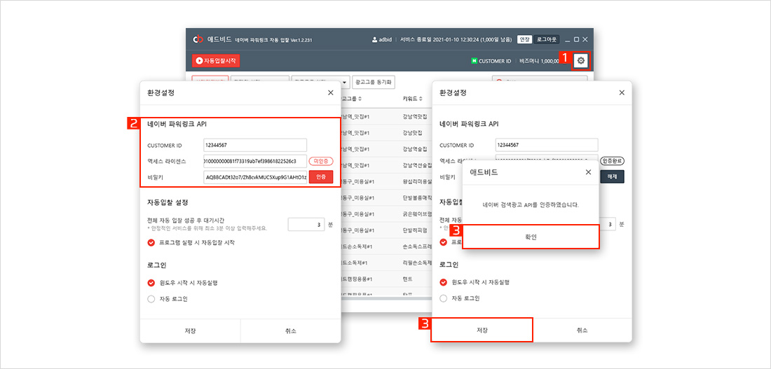Click the 엑세스 라이선스 field ending 526c3

click(x=255, y=160)
